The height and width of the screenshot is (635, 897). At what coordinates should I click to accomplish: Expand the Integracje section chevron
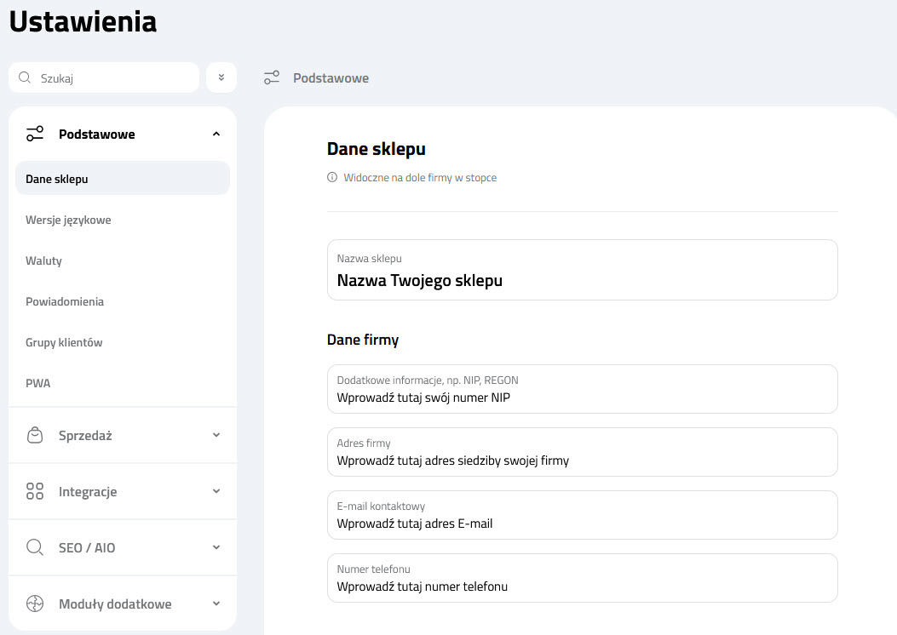click(216, 491)
